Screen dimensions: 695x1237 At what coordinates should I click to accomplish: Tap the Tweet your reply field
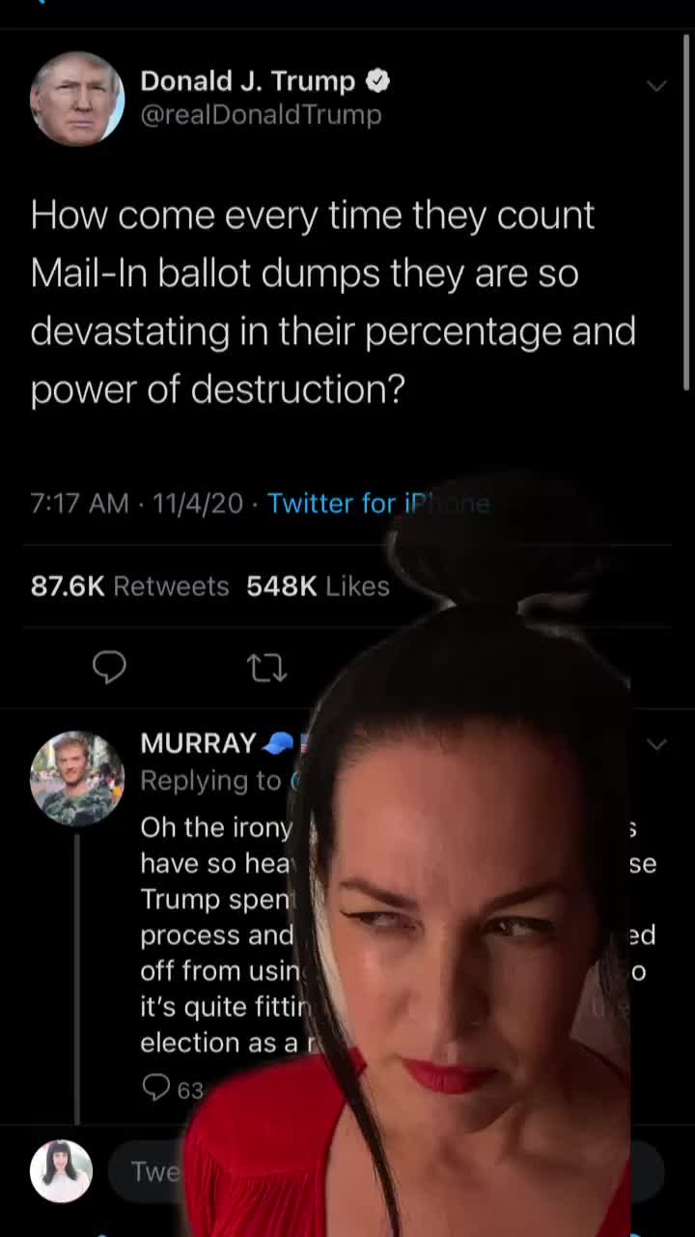386,1171
